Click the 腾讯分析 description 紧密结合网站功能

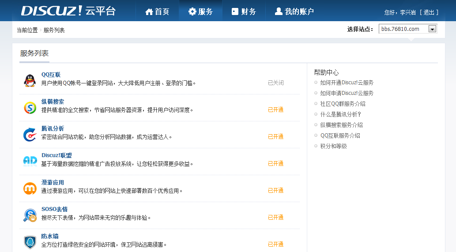106,137
